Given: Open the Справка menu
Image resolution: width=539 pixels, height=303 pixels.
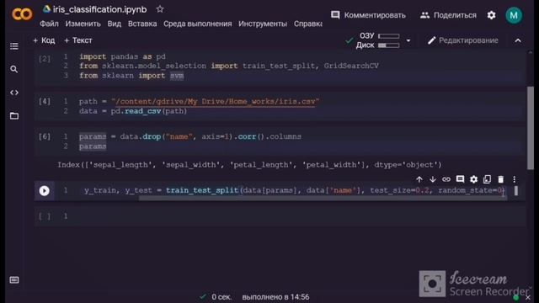Looking at the screenshot, I should click(308, 24).
